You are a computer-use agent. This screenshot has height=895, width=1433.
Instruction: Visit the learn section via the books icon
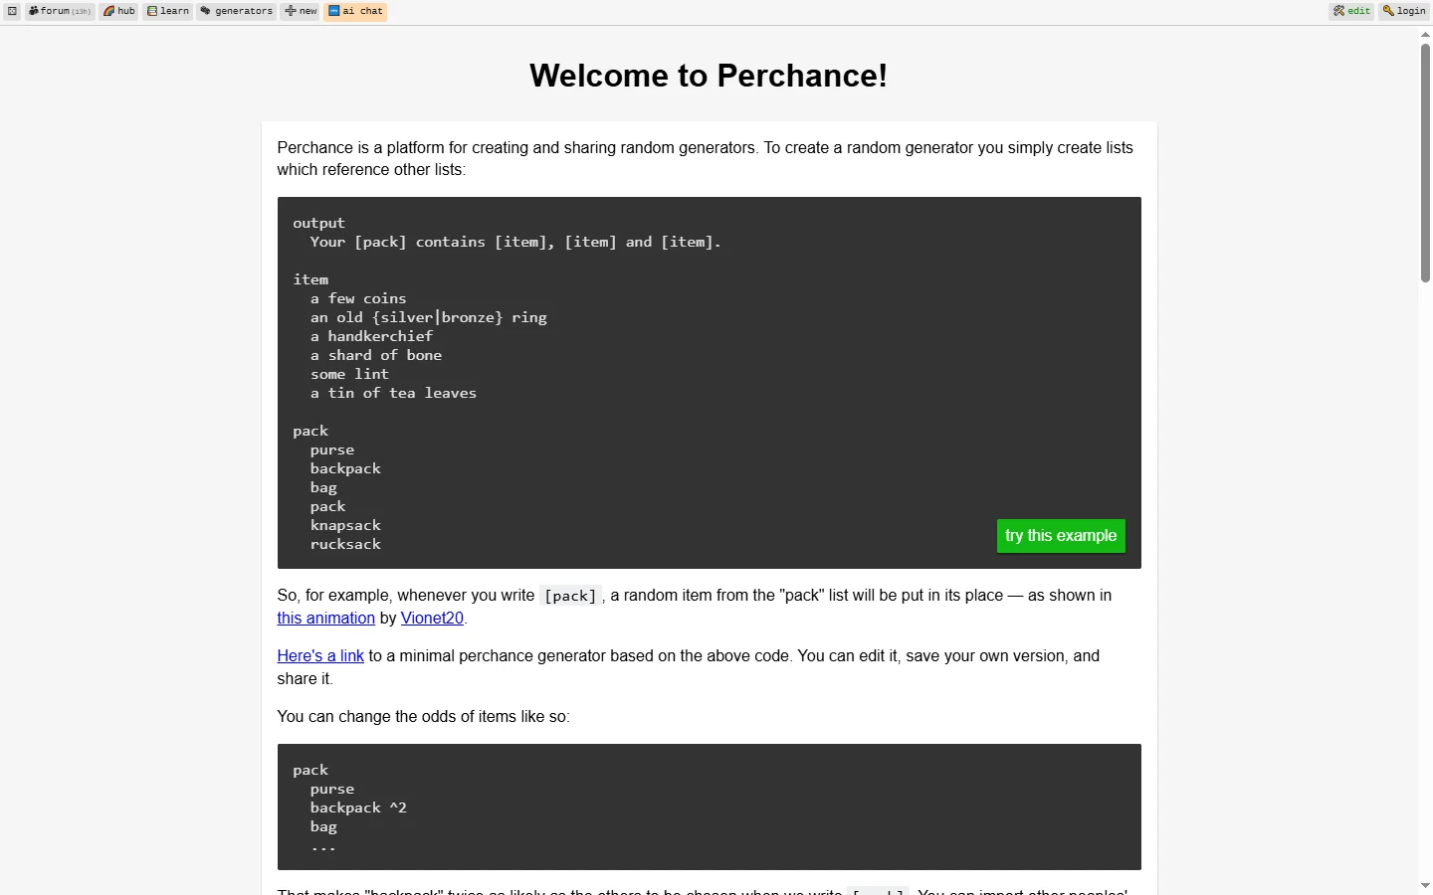click(x=167, y=11)
